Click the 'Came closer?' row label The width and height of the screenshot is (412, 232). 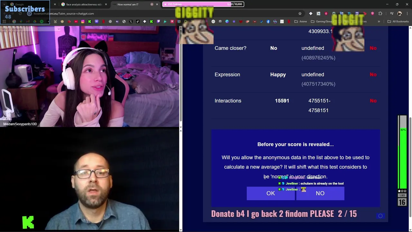230,48
